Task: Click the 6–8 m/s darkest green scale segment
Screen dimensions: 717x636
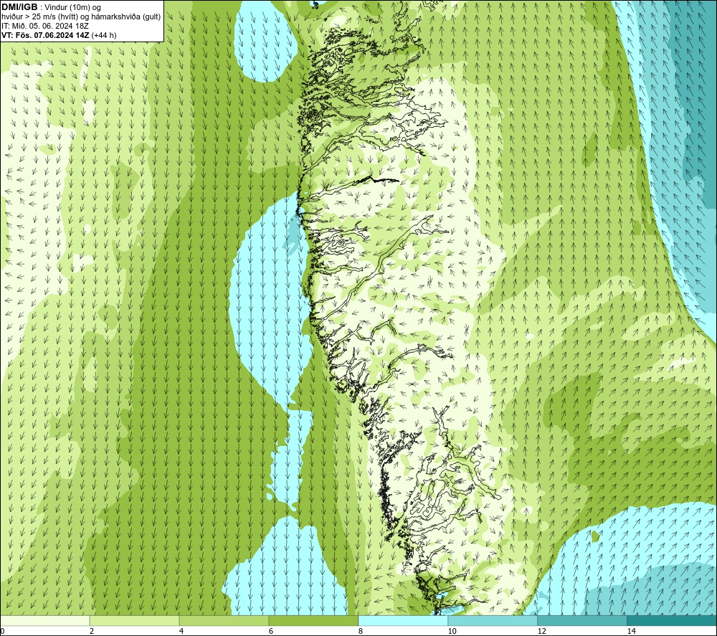Action: (314, 620)
